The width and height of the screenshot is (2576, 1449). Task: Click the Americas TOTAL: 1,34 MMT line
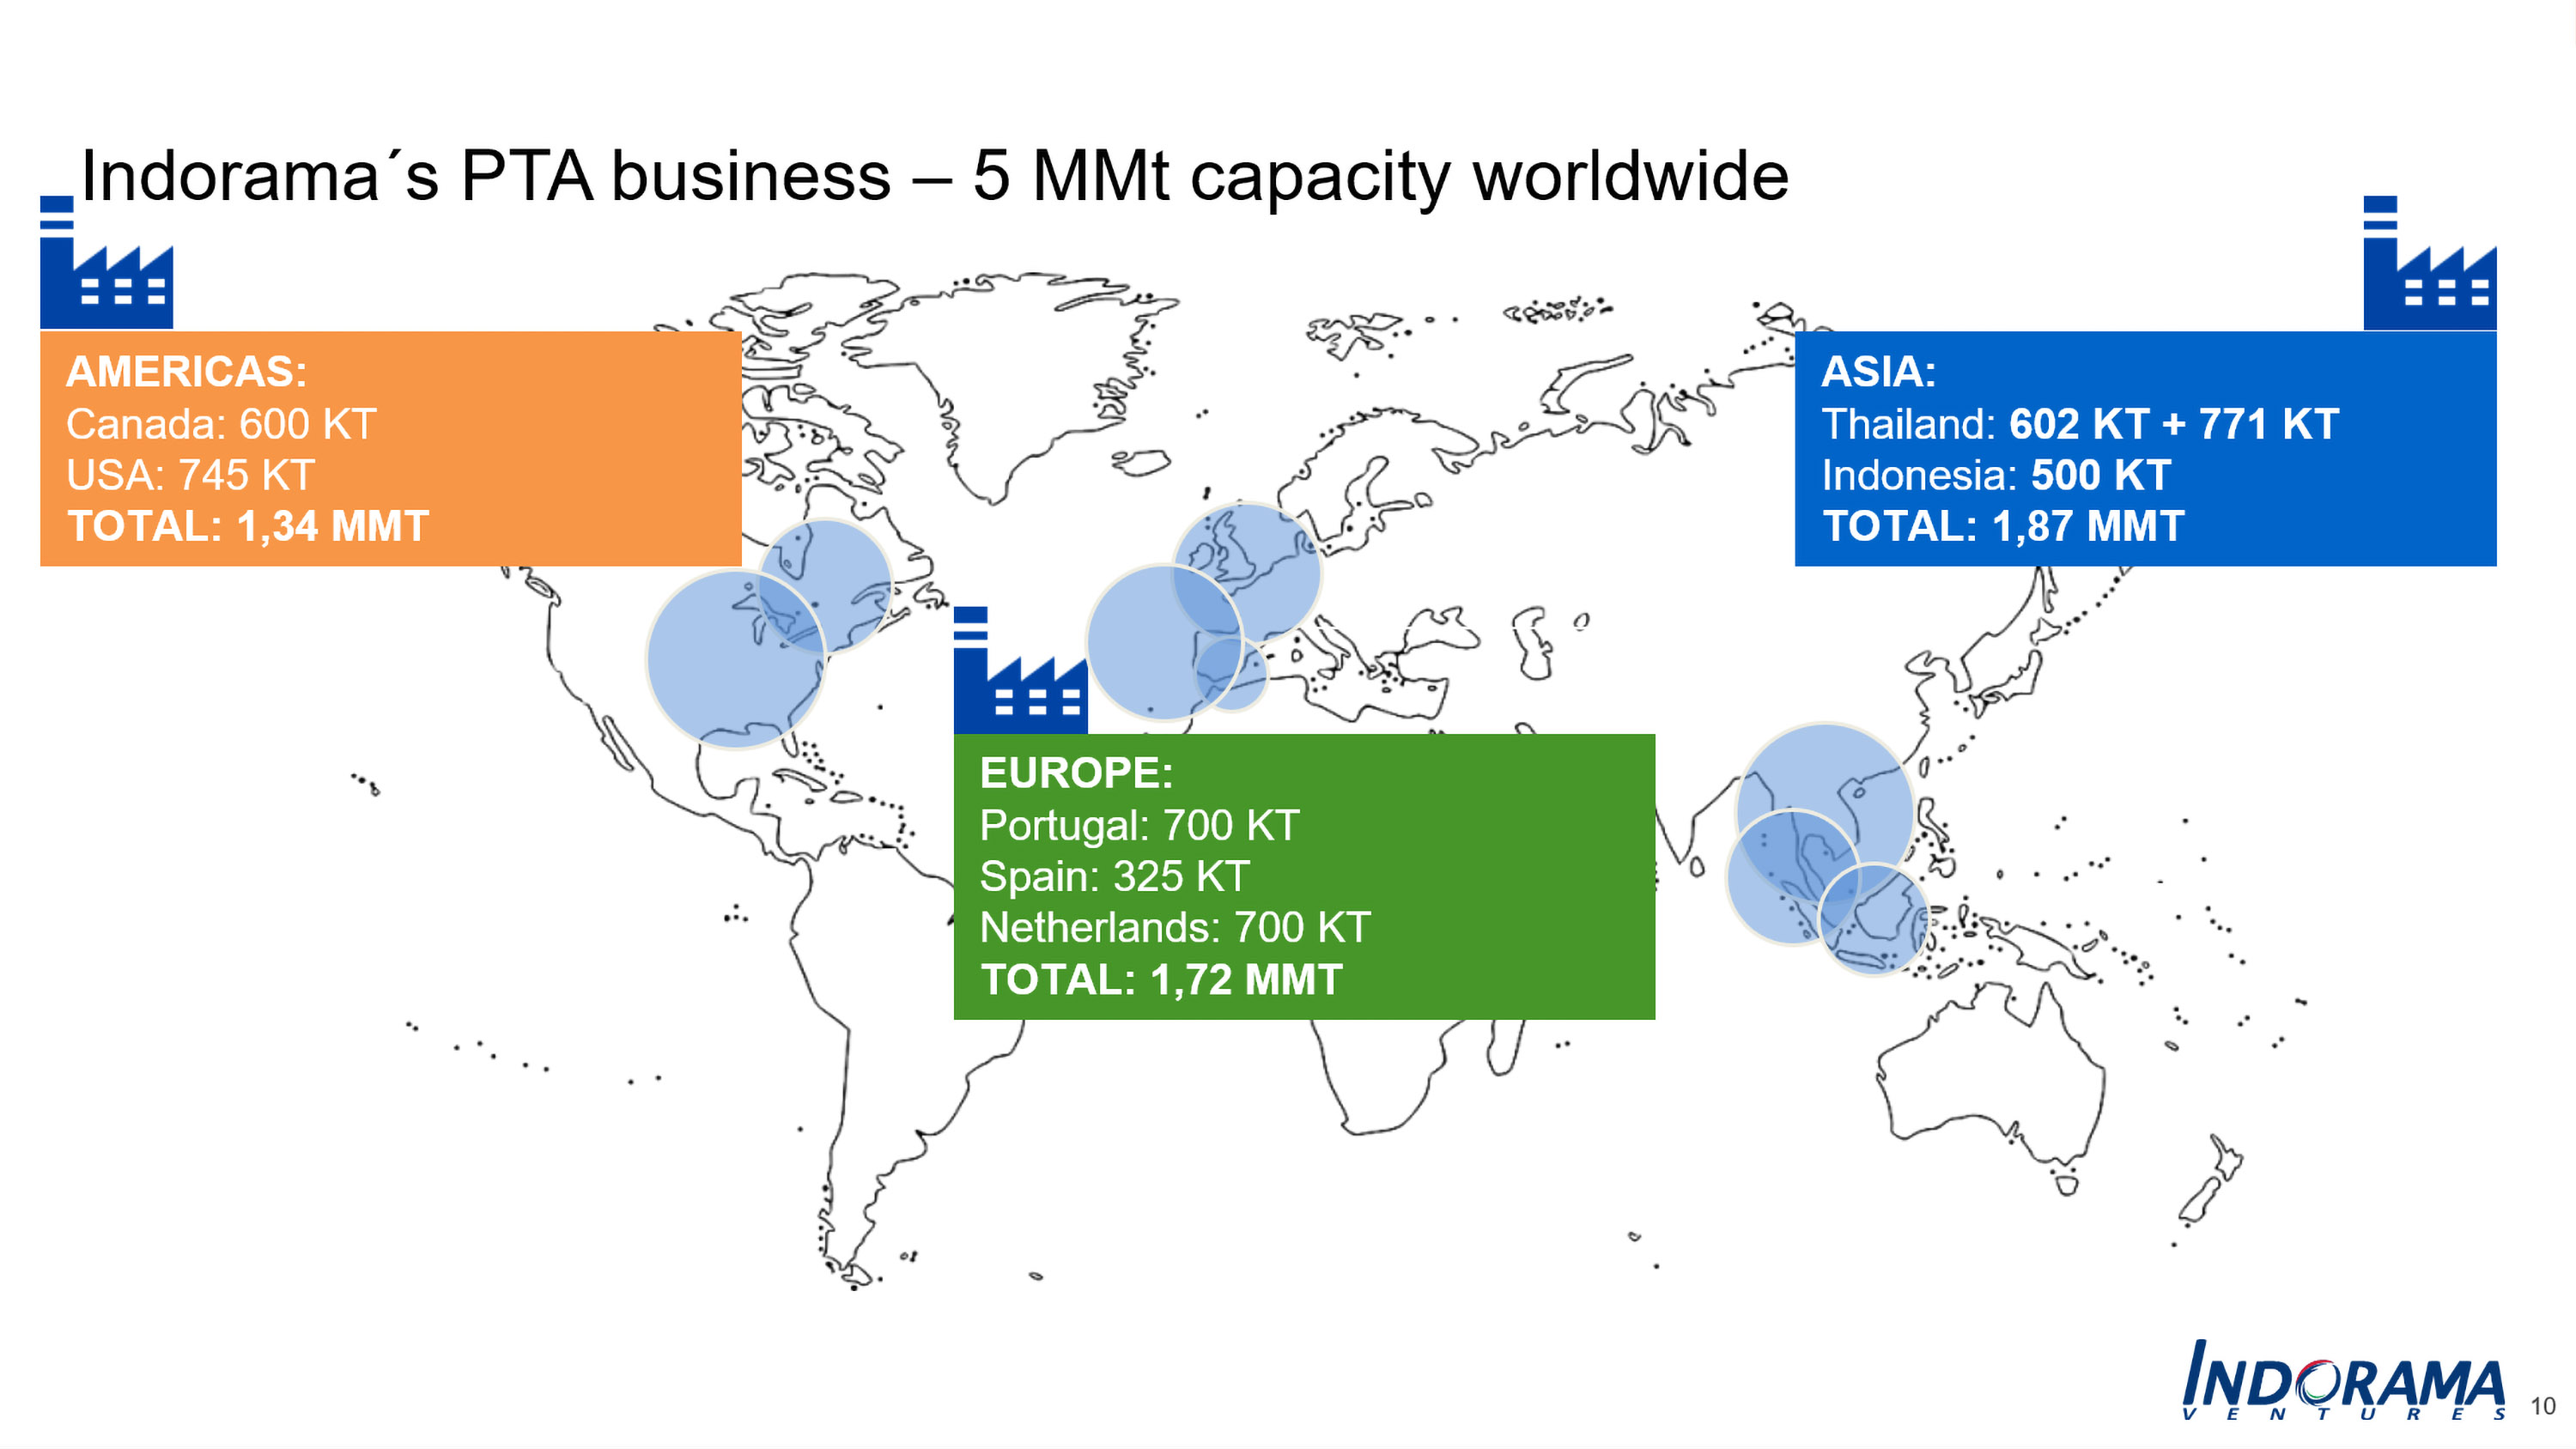point(248,526)
